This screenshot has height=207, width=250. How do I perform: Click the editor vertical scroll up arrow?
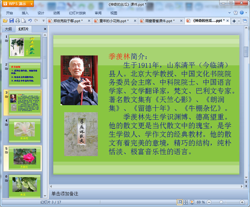click(246, 28)
